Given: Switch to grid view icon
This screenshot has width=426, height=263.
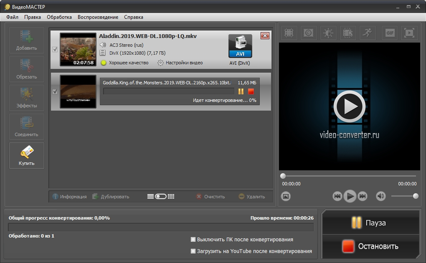Looking at the screenshot, I should point(171,197).
